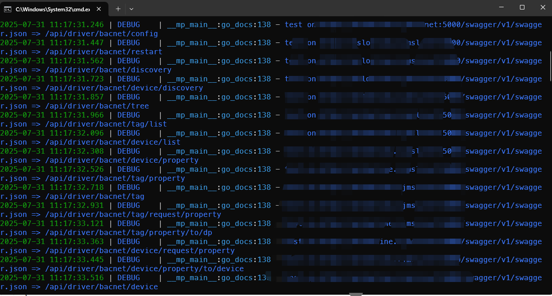Click the path /api/driver/bacnet/device/property/to/device

[145, 269]
